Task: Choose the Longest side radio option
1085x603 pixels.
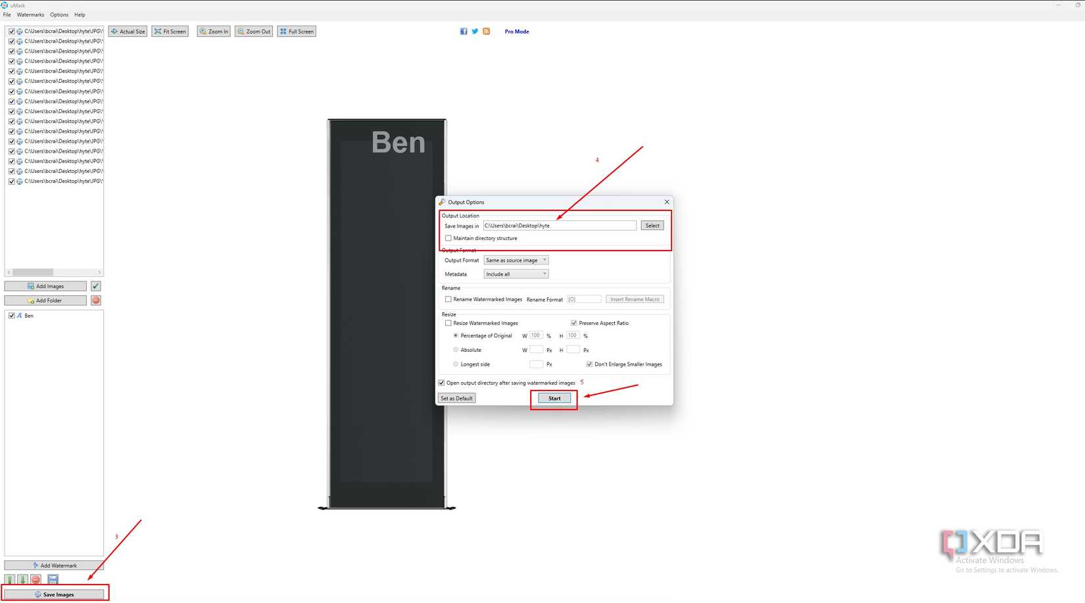Action: [456, 364]
